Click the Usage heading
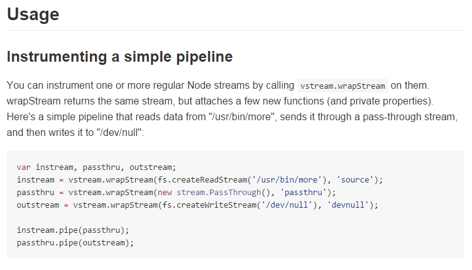This screenshot has width=472, height=270. pos(33,14)
